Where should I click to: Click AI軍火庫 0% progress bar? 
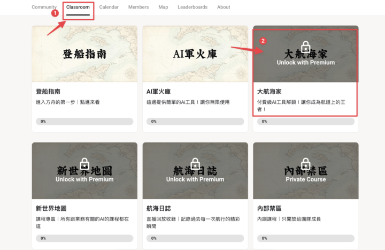pos(195,122)
